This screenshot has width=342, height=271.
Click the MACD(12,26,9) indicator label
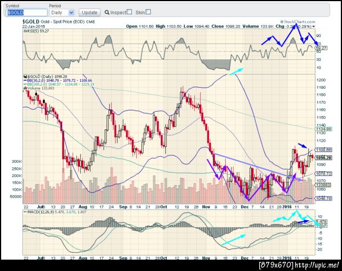pos(55,212)
